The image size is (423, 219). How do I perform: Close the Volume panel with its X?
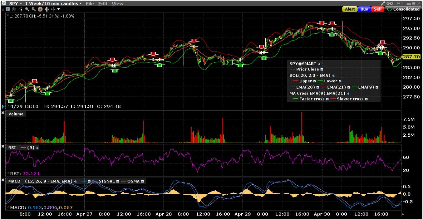pos(3,113)
